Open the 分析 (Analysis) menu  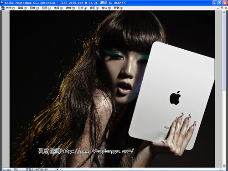(x=83, y=8)
